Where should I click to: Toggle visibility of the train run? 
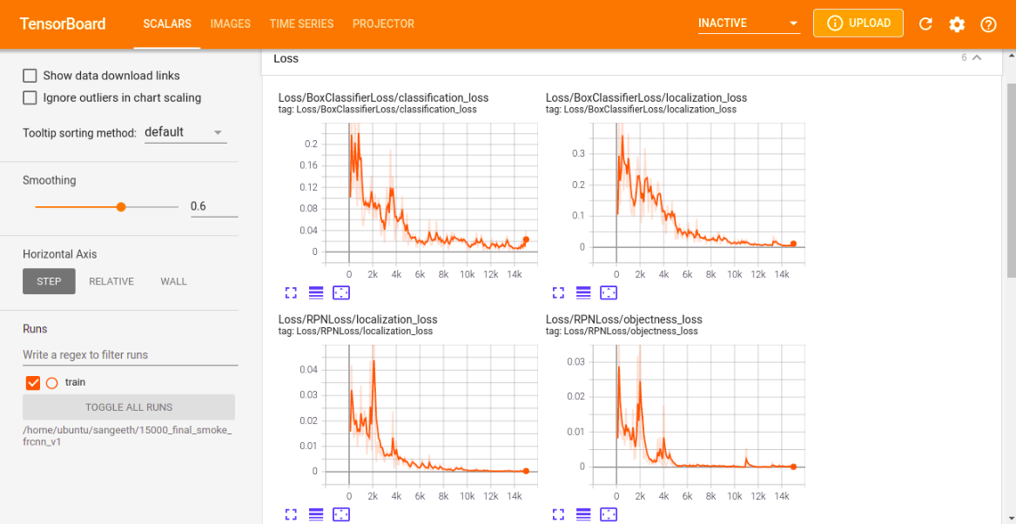(33, 382)
